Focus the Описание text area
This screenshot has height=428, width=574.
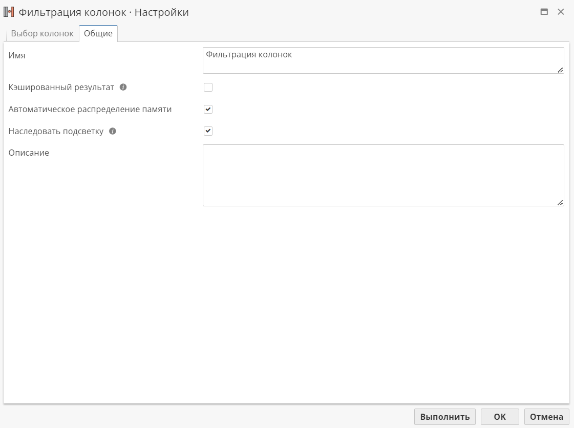[x=384, y=176]
